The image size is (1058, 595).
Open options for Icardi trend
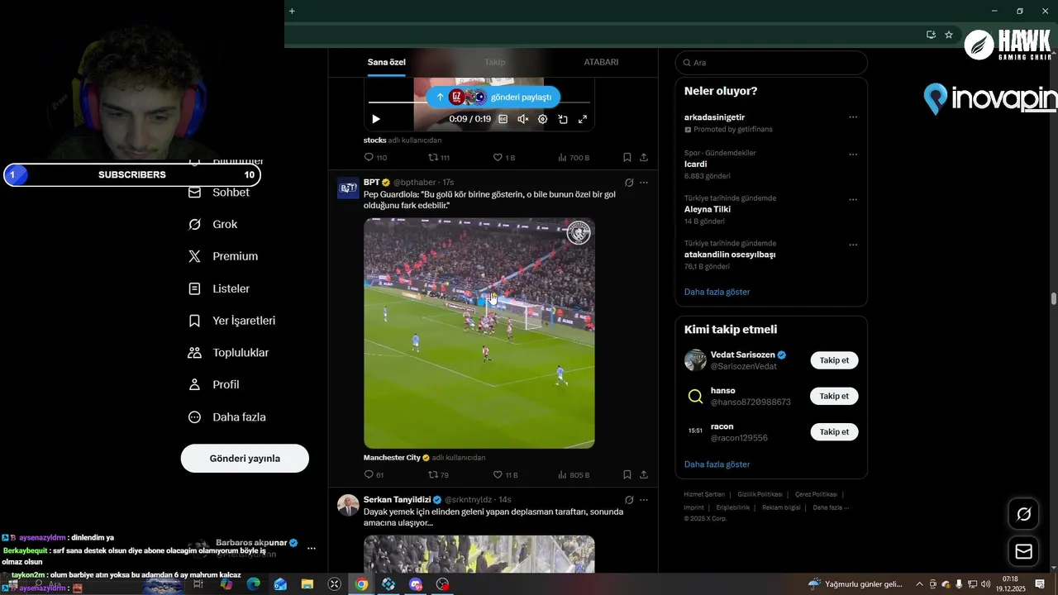pyautogui.click(x=853, y=155)
